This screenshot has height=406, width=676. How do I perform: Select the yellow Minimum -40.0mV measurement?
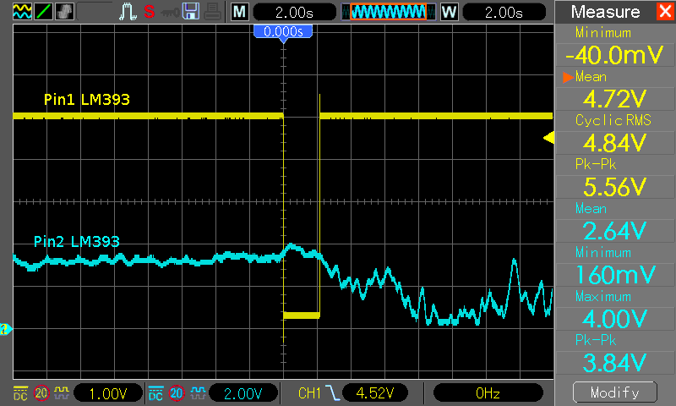[x=615, y=47]
